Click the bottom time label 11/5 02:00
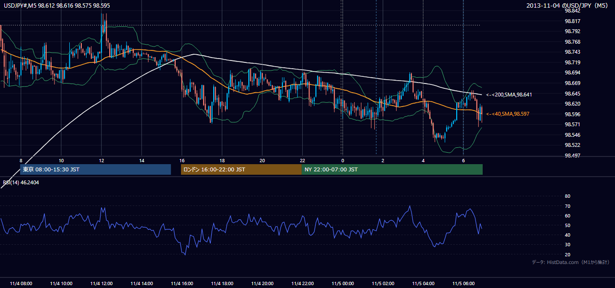The image size is (615, 288). (383, 284)
